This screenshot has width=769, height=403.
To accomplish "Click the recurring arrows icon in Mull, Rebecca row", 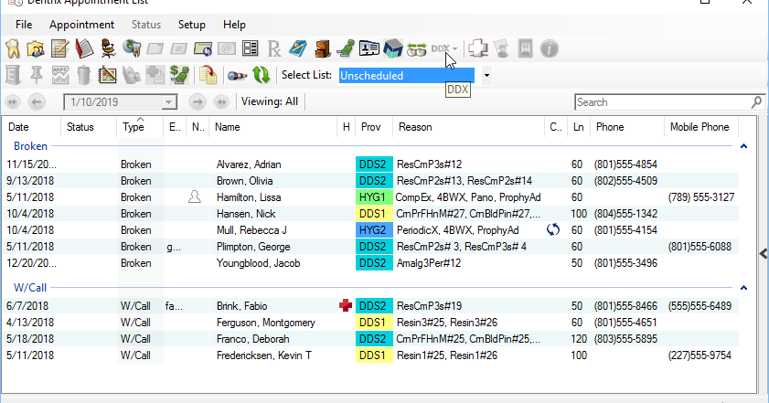I will coord(553,229).
